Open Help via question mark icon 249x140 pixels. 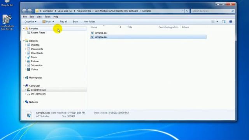coord(231,22)
